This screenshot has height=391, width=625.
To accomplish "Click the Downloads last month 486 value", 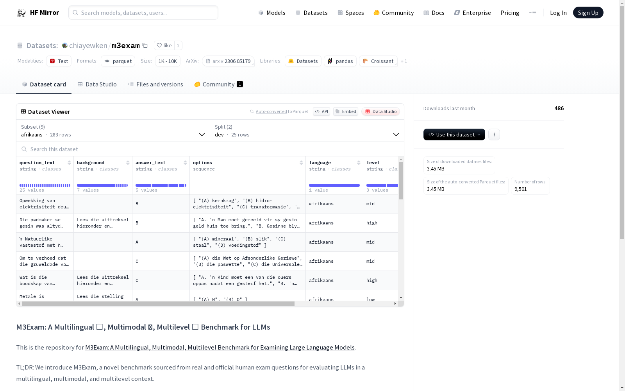I will coord(559,108).
